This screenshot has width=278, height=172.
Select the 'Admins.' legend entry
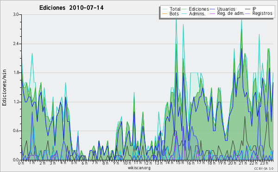197,13
